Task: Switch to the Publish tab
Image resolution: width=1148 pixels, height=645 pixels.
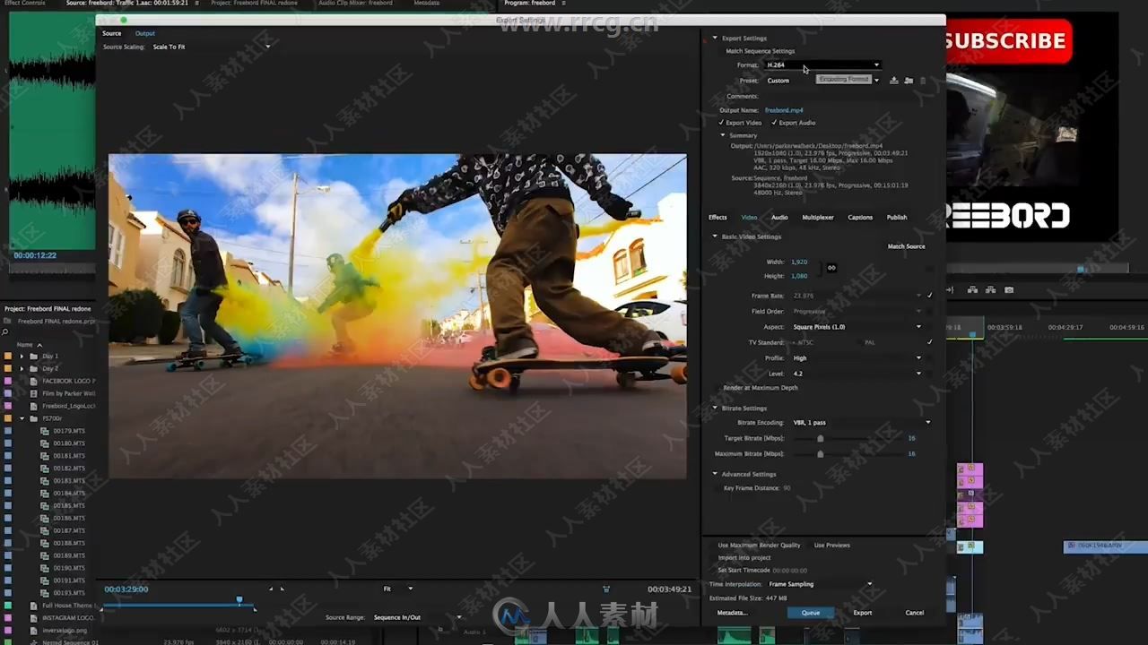Action: coord(897,218)
